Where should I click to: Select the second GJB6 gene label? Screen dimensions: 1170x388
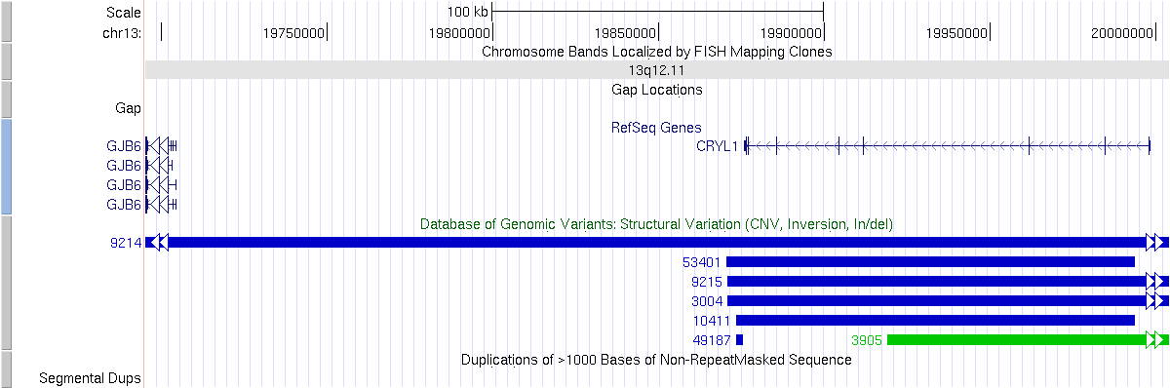(x=124, y=166)
